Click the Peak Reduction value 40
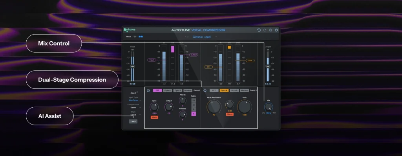This screenshot has height=156, width=402. pos(214,115)
